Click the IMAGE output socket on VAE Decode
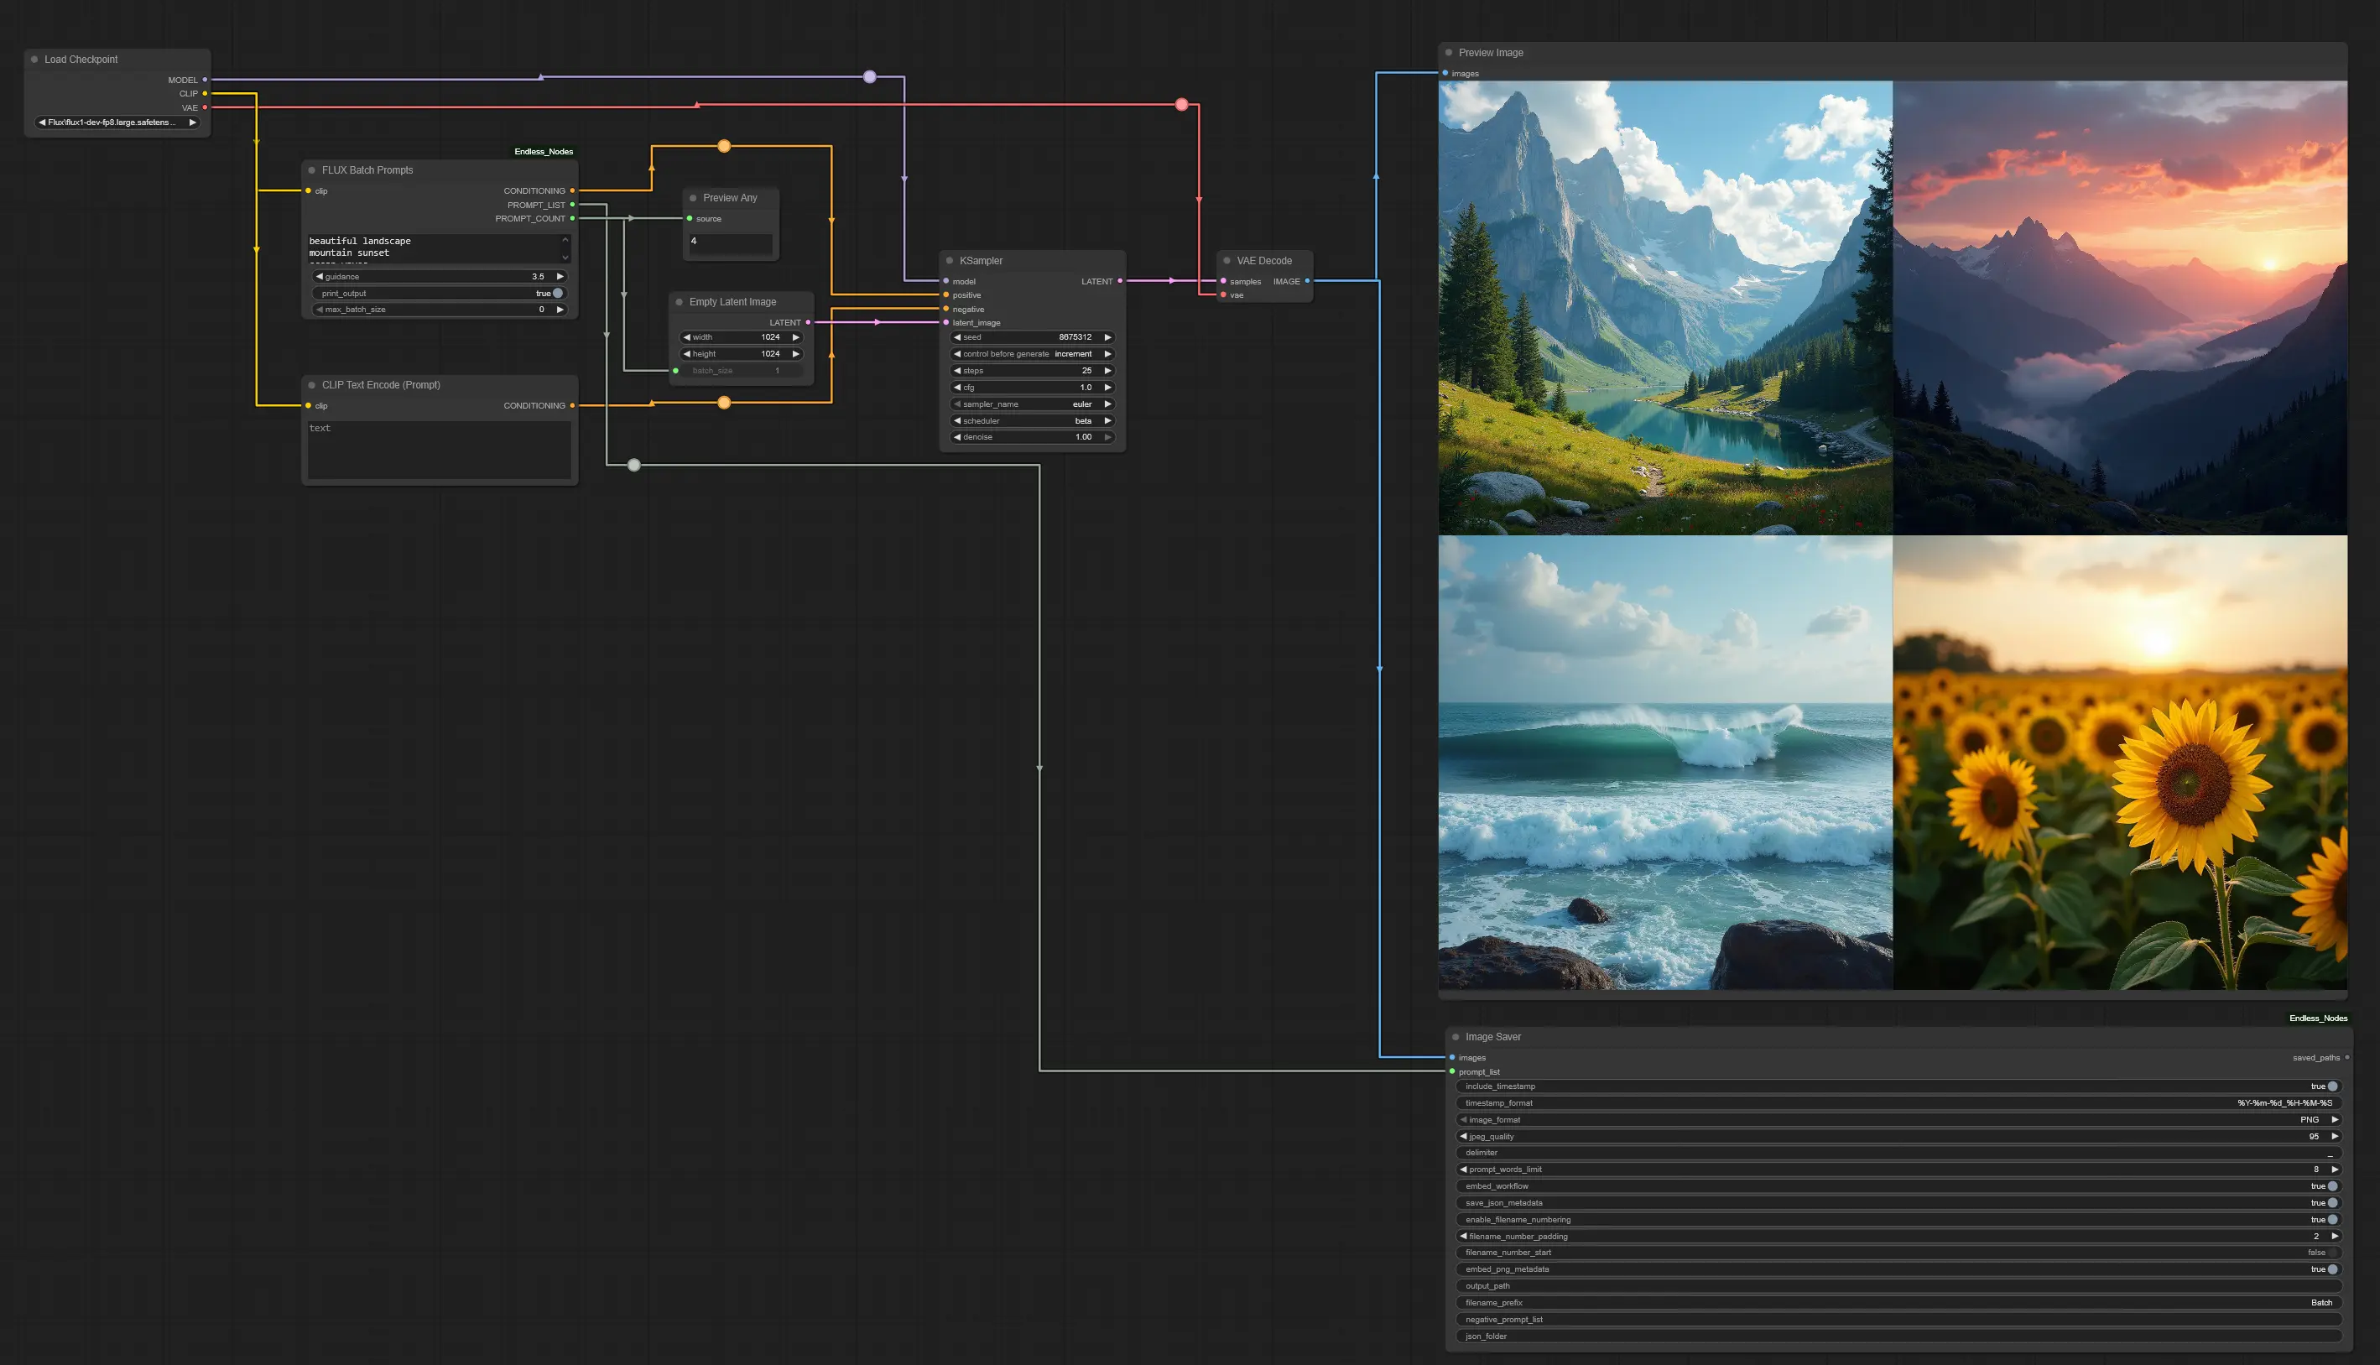 (x=1307, y=281)
